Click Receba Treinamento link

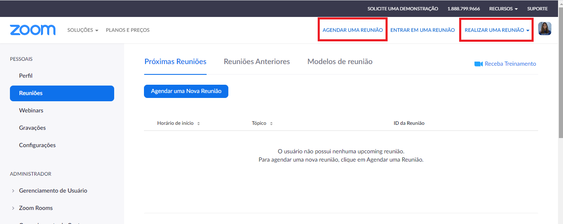click(x=510, y=64)
